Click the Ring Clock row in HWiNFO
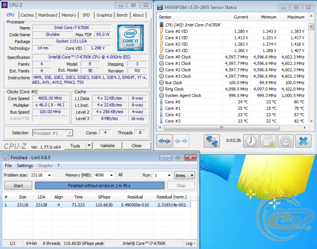Viewport: 317px width, 249px height. 232,89
